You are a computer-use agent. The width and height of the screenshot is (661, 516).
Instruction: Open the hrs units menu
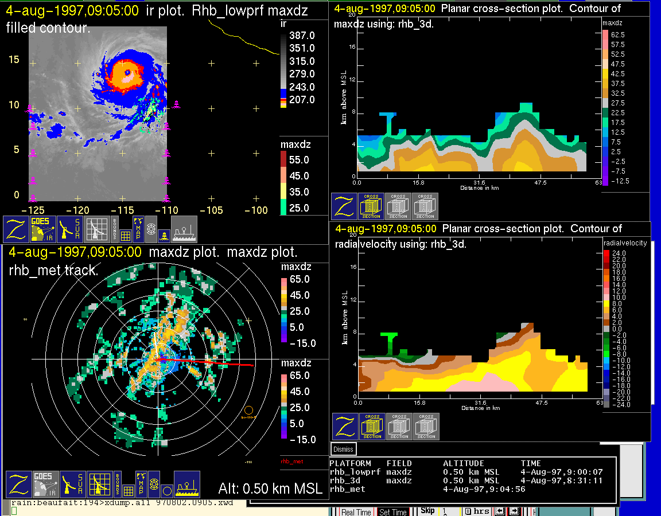[477, 511]
